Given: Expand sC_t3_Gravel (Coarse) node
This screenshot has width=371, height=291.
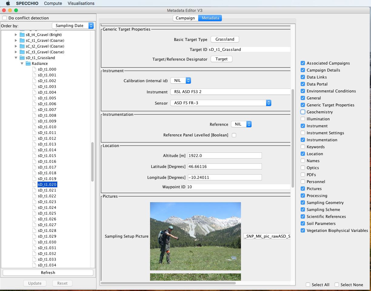Looking at the screenshot, I should pyautogui.click(x=16, y=52).
